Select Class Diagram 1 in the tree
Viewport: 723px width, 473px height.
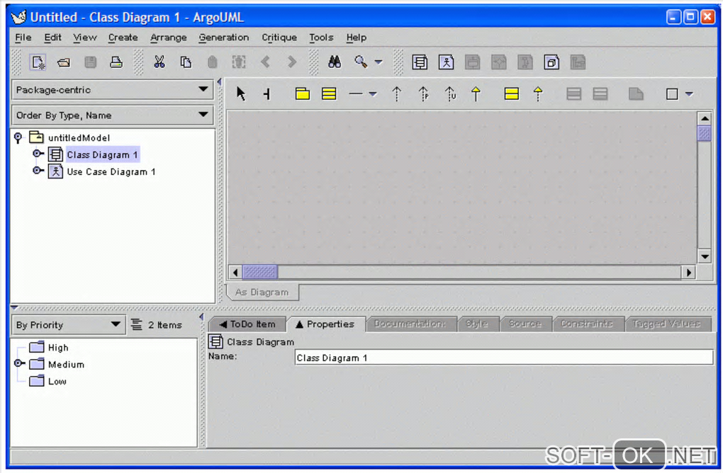click(x=102, y=155)
